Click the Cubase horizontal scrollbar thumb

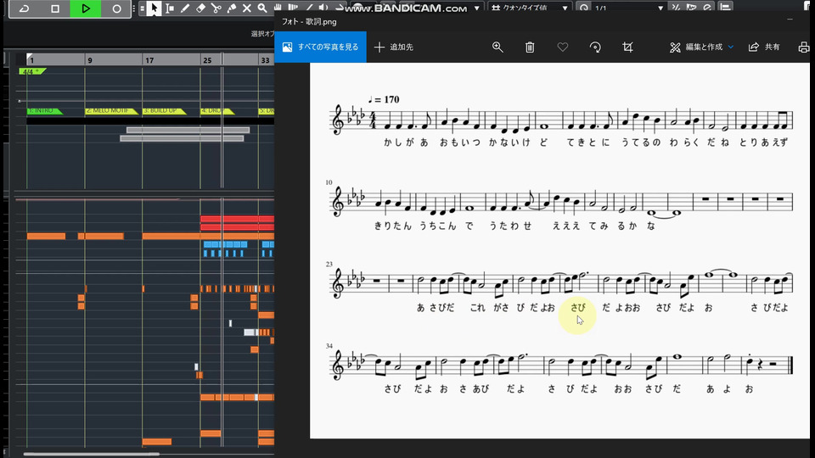[91, 455]
